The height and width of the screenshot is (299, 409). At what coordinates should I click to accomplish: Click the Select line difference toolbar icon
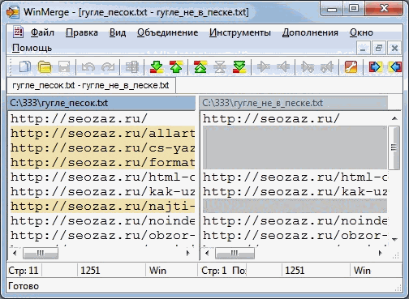[x=132, y=66]
